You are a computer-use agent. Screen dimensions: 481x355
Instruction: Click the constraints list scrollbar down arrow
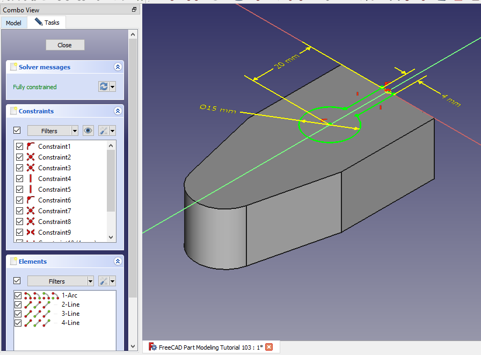coord(111,237)
